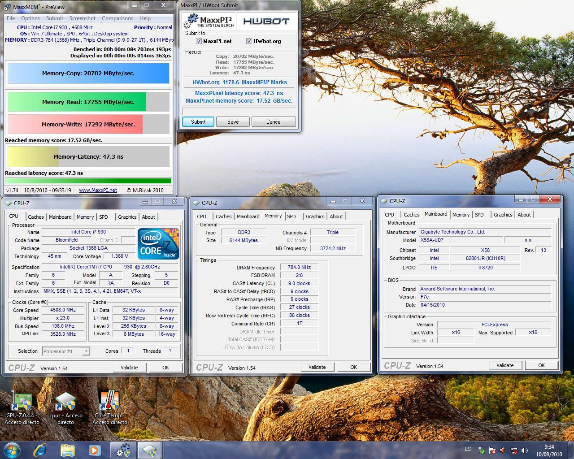Click the volume speaker tray icon

(x=525, y=450)
